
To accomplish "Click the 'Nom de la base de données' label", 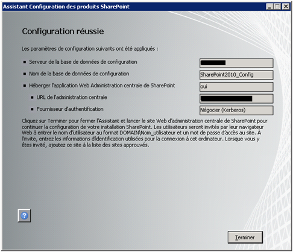I will point(79,74).
